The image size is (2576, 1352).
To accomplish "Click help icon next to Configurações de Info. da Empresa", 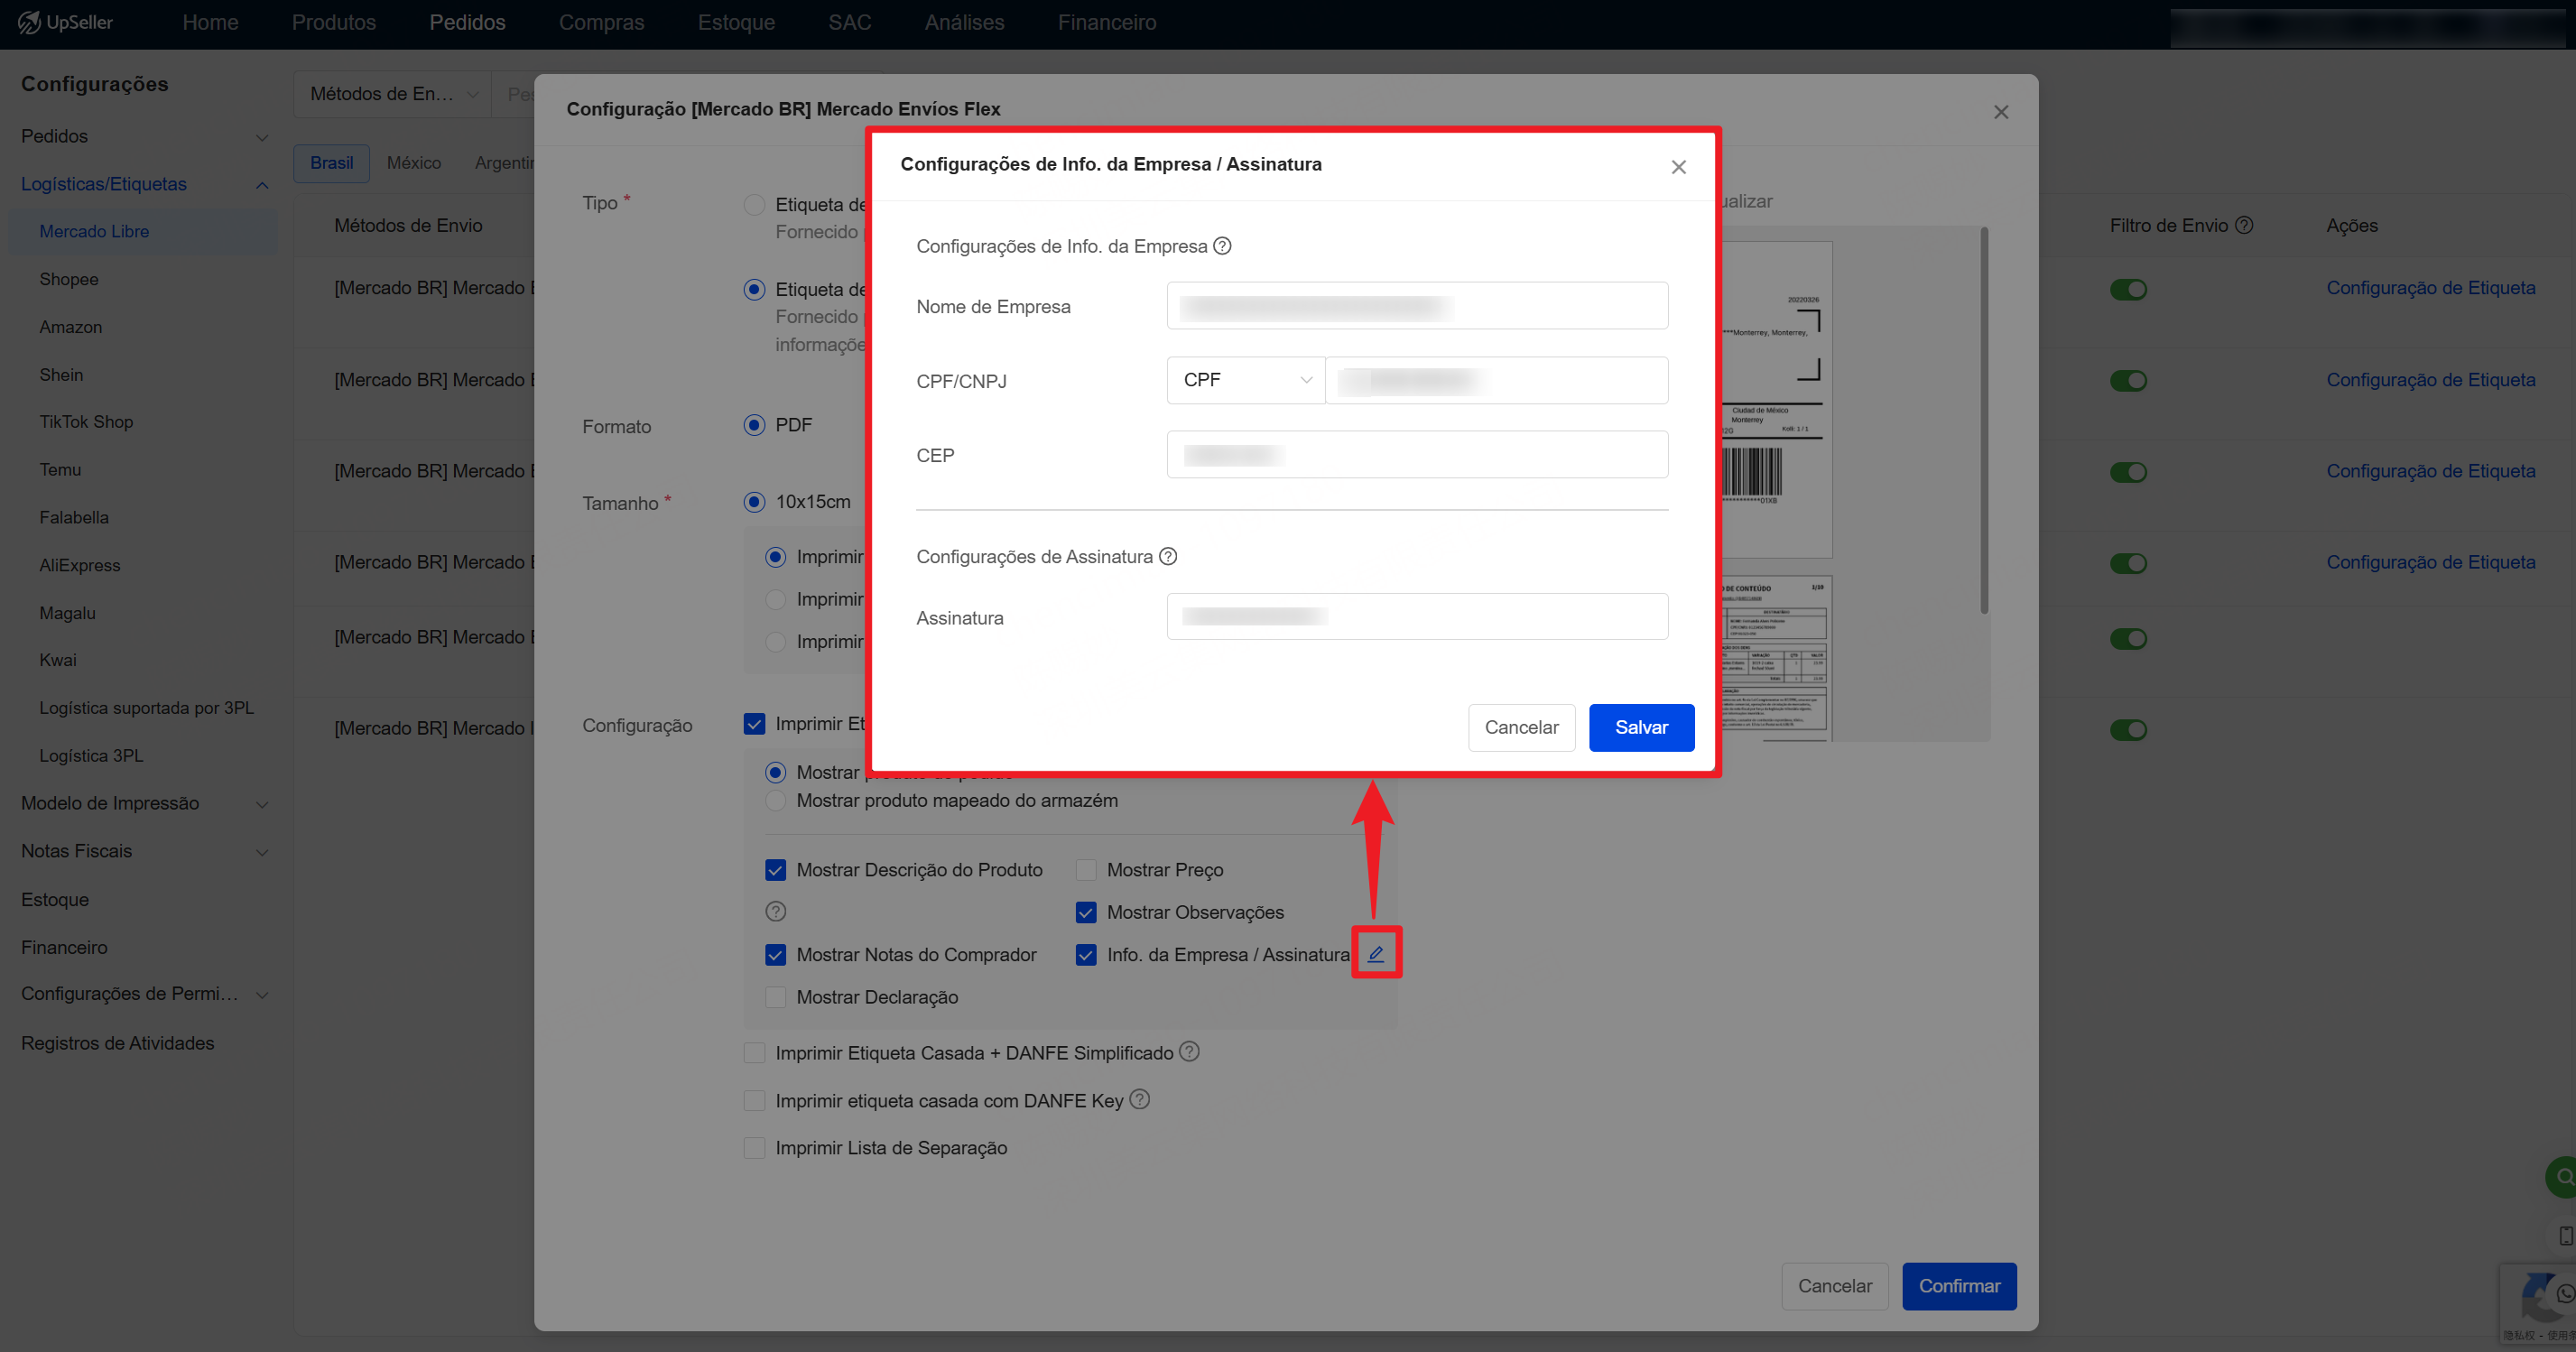I will click(1222, 246).
